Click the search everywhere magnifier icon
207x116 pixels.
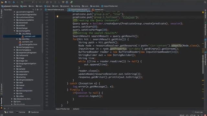205,2
